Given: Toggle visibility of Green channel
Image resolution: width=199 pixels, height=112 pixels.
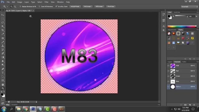Looking at the screenshot, I should coord(169,76).
